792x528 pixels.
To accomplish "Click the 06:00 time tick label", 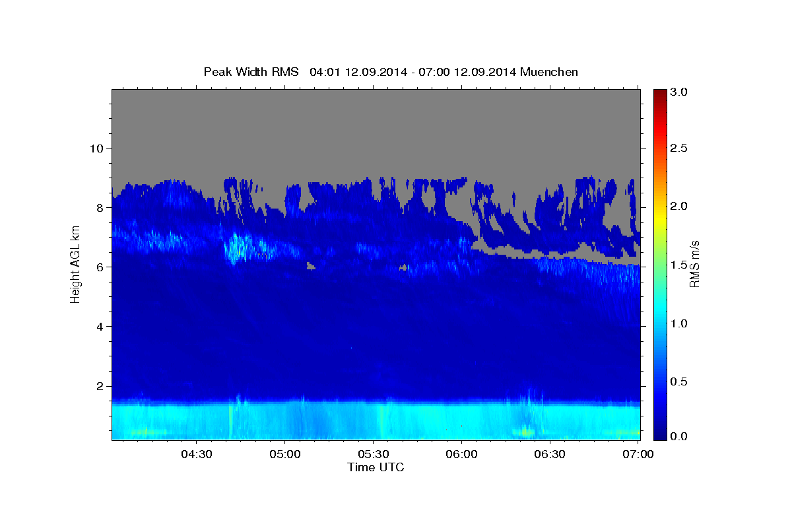I will click(x=461, y=454).
